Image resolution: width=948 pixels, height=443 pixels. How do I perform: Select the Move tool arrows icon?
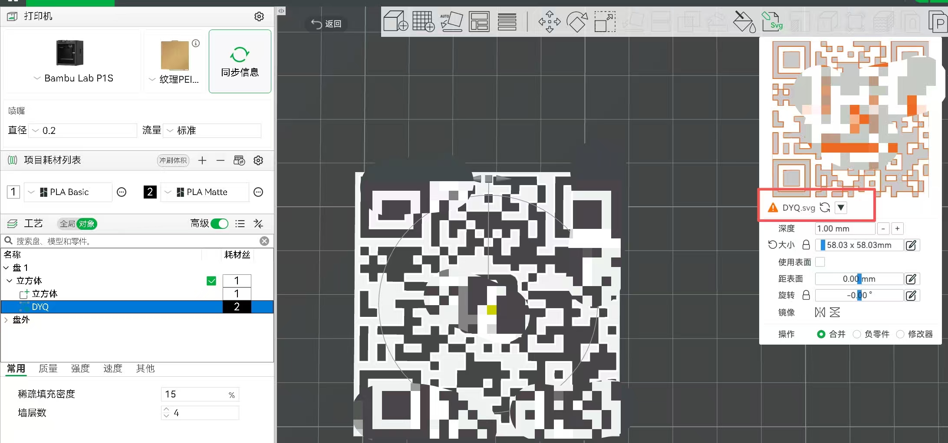point(549,22)
